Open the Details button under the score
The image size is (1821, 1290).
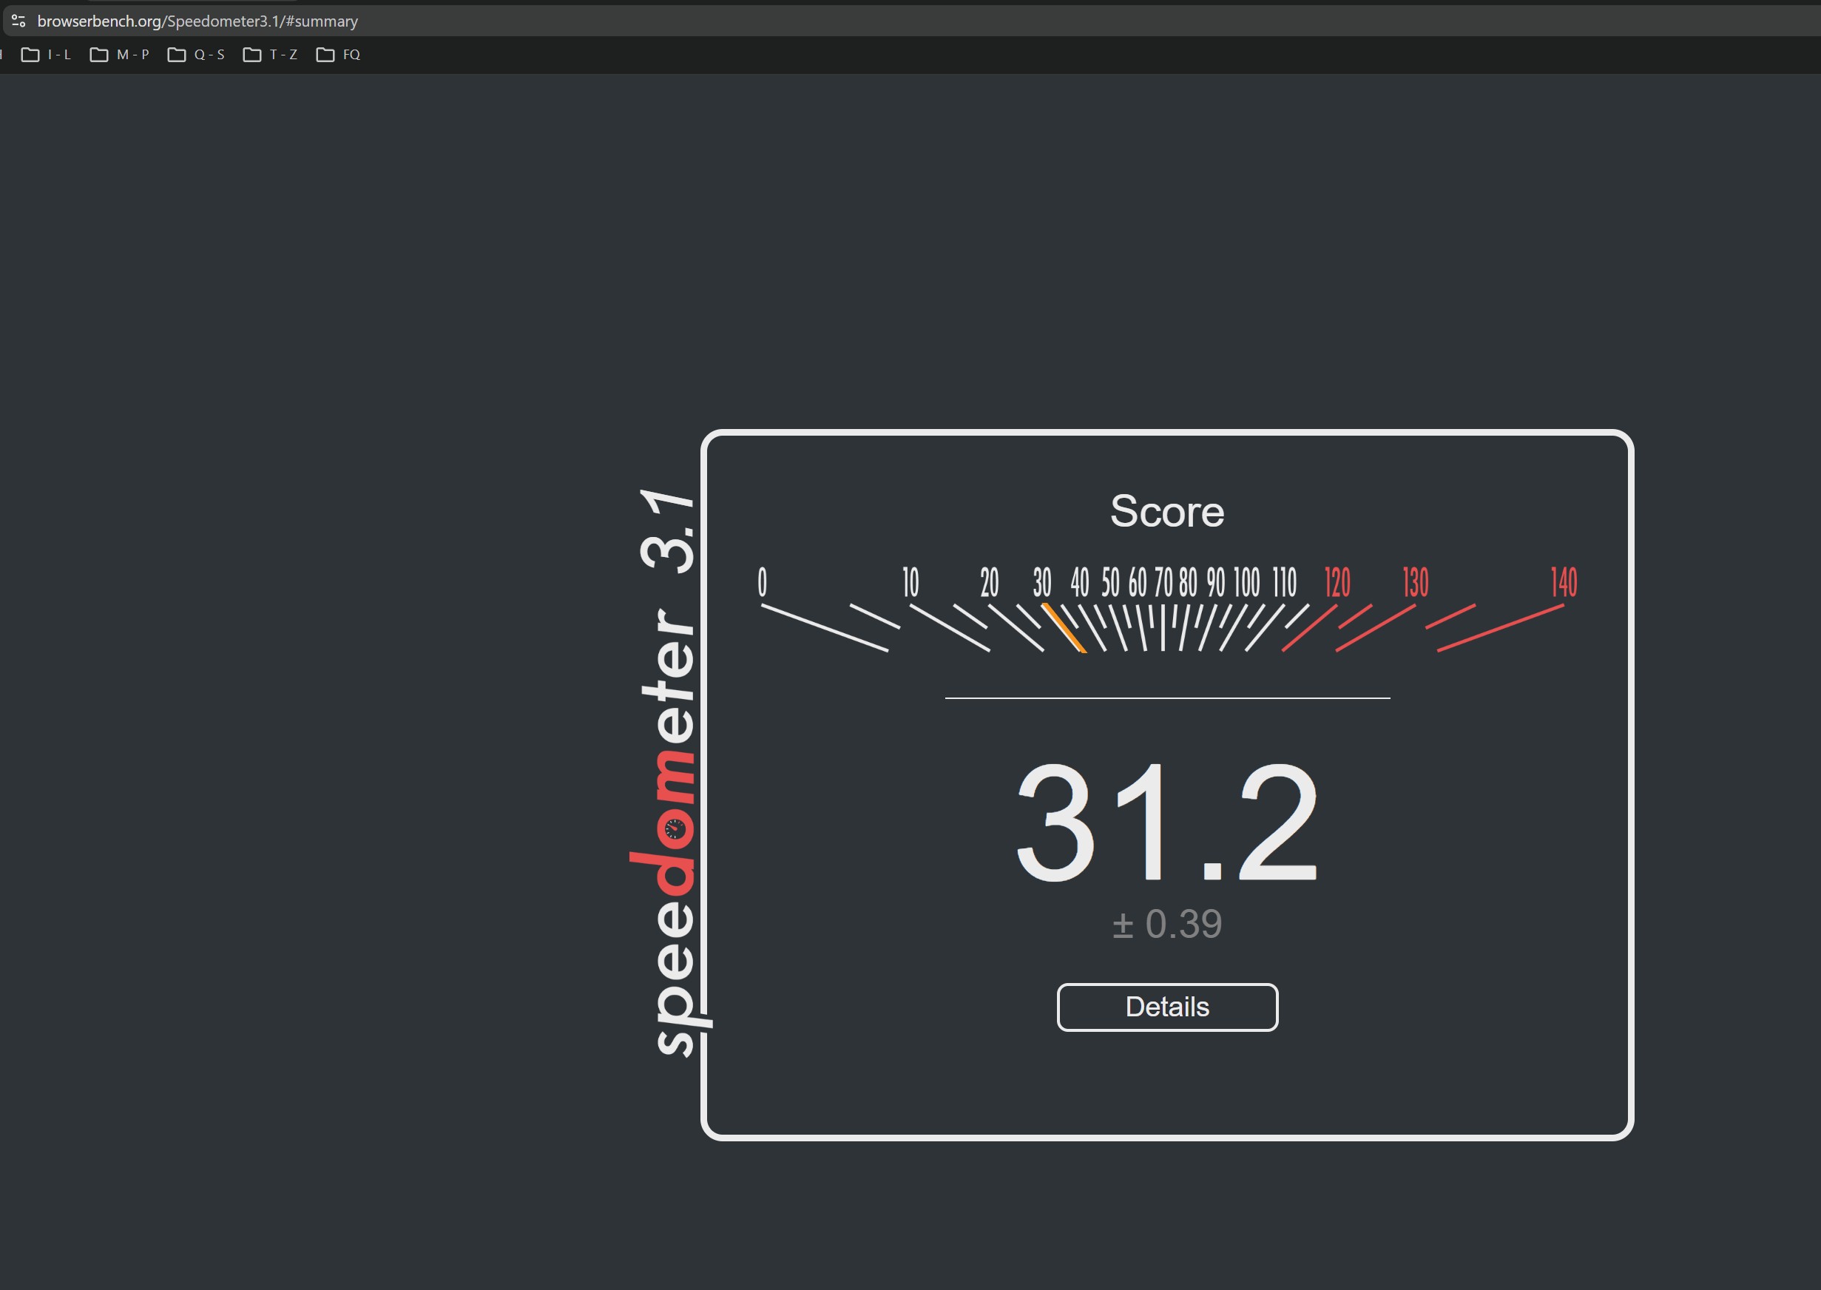pyautogui.click(x=1166, y=1007)
